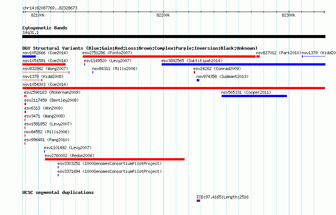The image size is (336, 215).
Task: Select esv1101492 (Levy2007) label
Action: (68, 148)
